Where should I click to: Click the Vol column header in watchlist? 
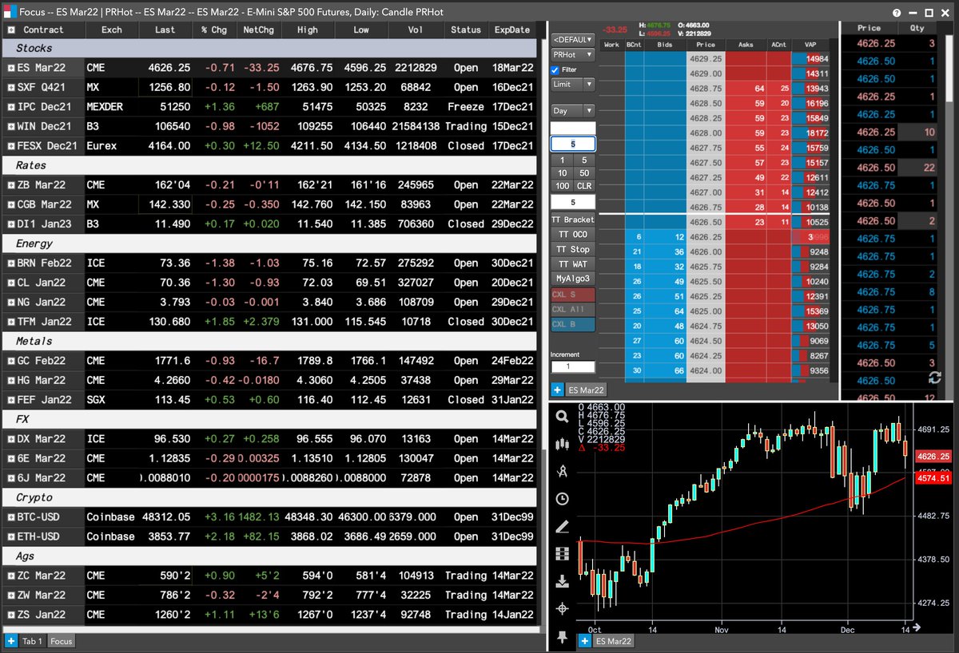pos(416,30)
